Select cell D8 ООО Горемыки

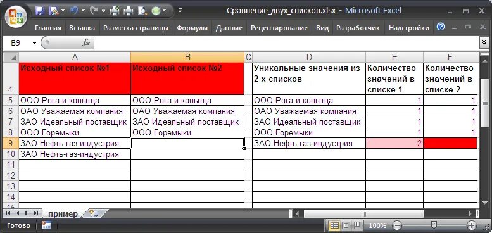coord(309,132)
